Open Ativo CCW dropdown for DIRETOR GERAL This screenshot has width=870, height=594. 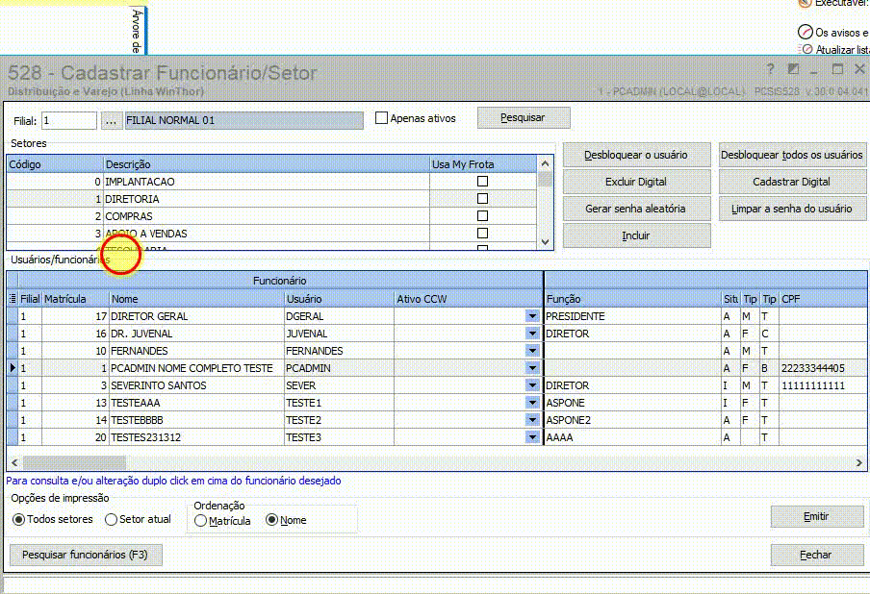532,316
